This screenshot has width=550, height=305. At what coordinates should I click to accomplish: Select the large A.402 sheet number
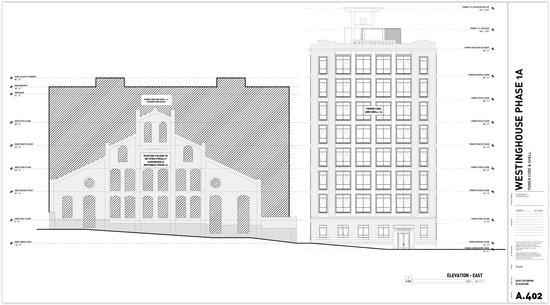click(x=529, y=296)
